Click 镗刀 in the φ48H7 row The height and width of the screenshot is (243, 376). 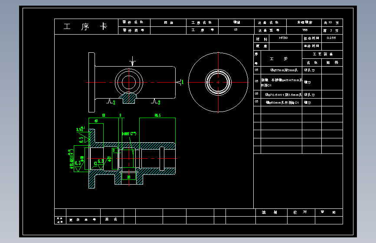coord(307,82)
